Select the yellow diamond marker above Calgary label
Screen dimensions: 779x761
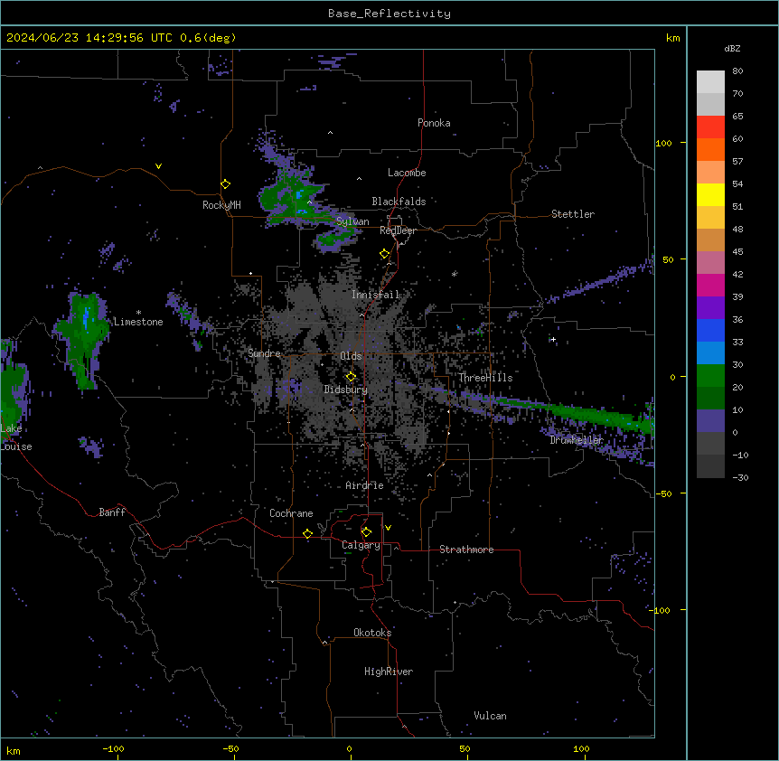pyautogui.click(x=366, y=532)
